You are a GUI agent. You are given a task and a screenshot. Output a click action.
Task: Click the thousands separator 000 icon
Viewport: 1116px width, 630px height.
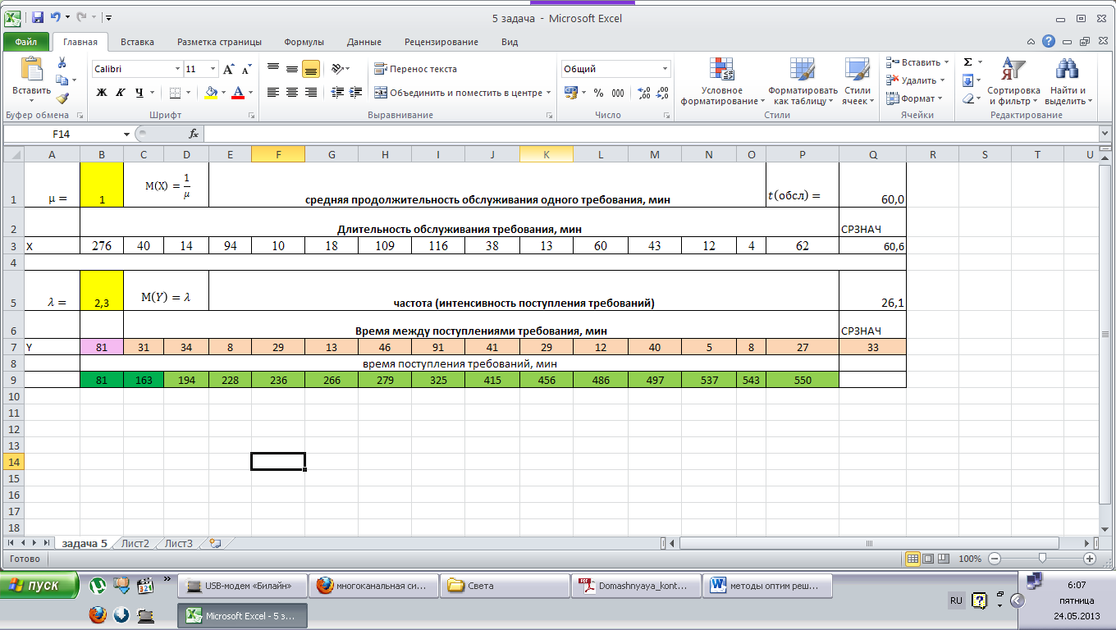[617, 93]
